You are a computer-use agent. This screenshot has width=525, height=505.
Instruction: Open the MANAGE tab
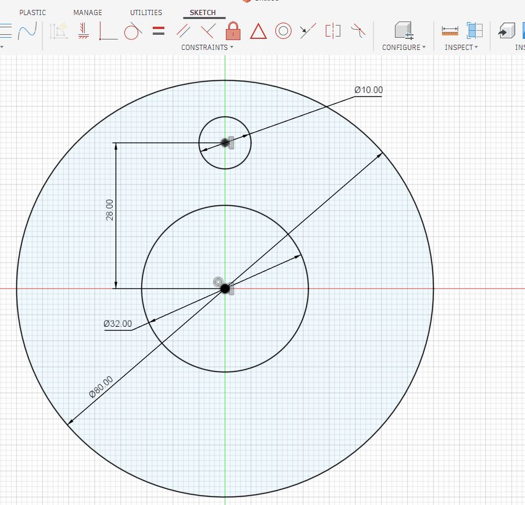point(88,13)
